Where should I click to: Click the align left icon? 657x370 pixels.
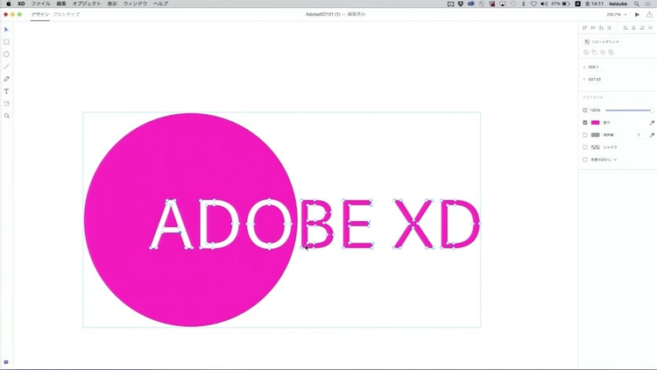coord(625,28)
